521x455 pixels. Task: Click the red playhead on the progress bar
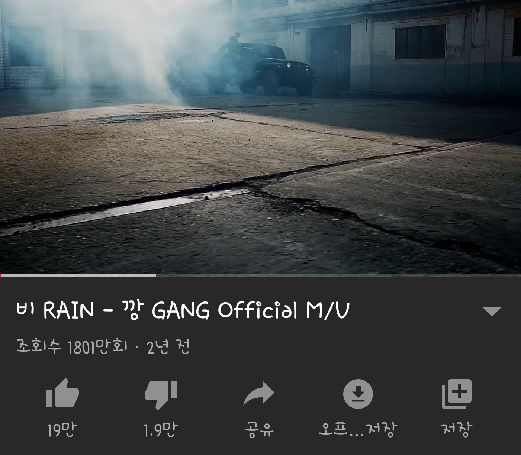(x=1, y=275)
